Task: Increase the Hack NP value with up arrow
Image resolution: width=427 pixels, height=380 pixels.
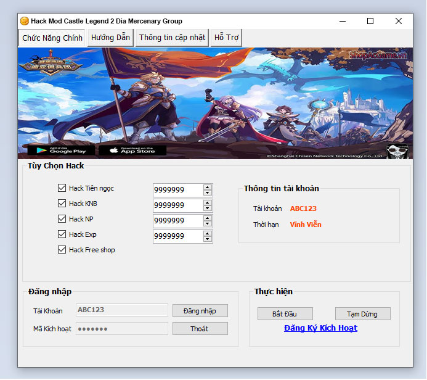Action: click(x=207, y=218)
